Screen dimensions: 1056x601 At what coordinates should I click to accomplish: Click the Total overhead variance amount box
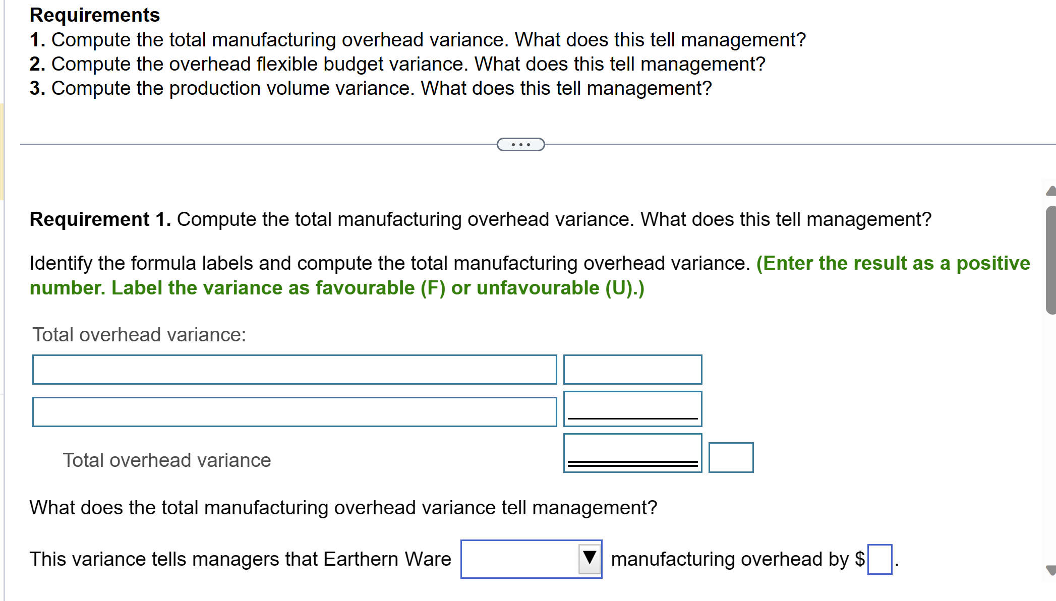click(632, 452)
